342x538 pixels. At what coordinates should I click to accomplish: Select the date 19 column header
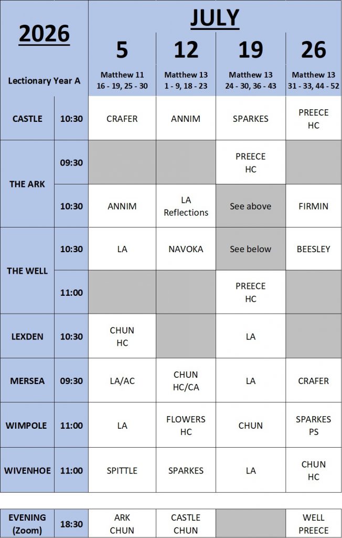pos(250,50)
